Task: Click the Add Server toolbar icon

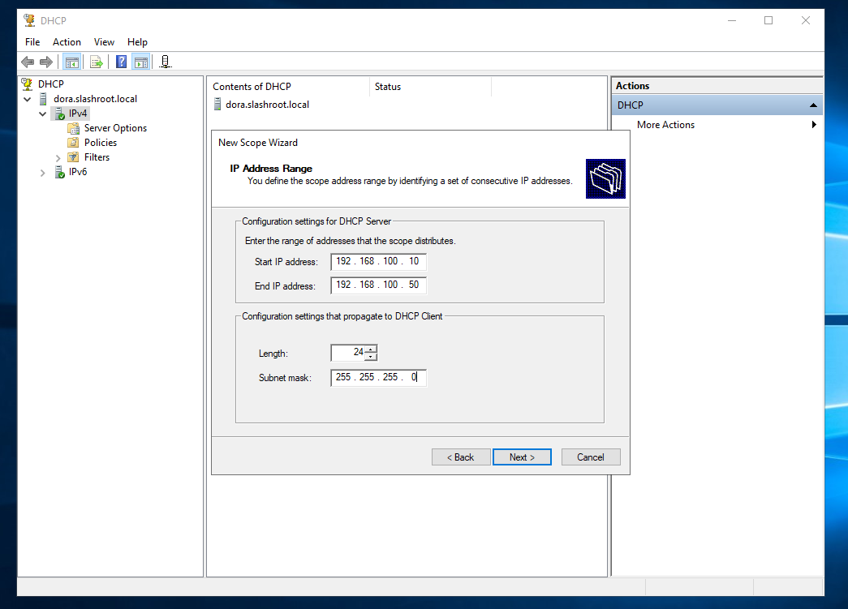Action: click(166, 62)
